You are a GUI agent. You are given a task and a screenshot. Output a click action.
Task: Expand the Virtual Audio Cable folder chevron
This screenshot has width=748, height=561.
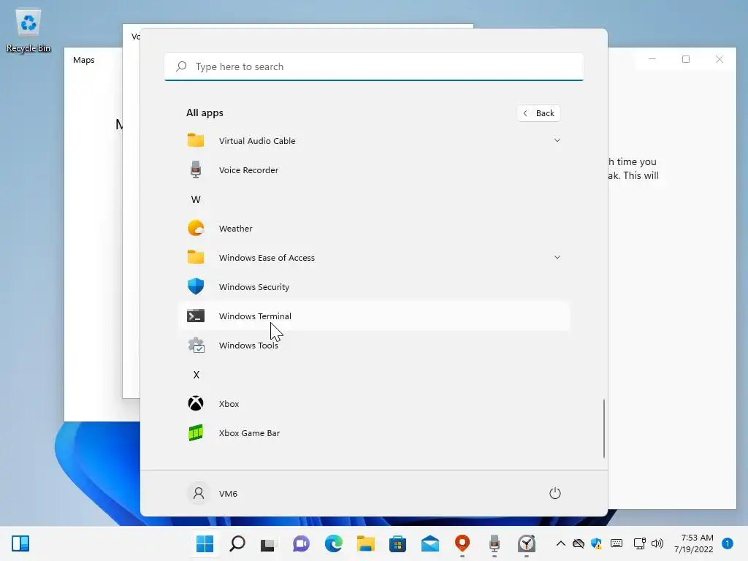(557, 140)
